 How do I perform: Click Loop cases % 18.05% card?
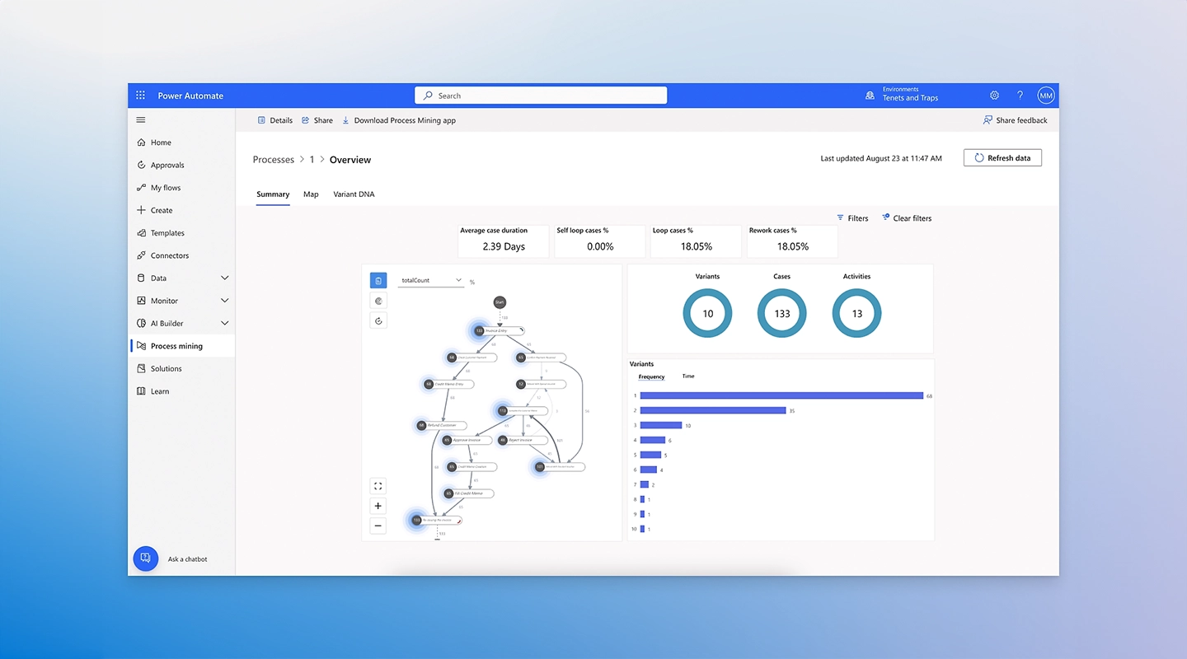click(696, 241)
